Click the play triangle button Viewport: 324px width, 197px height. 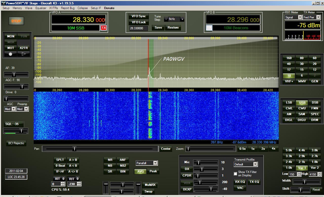pos(24,54)
